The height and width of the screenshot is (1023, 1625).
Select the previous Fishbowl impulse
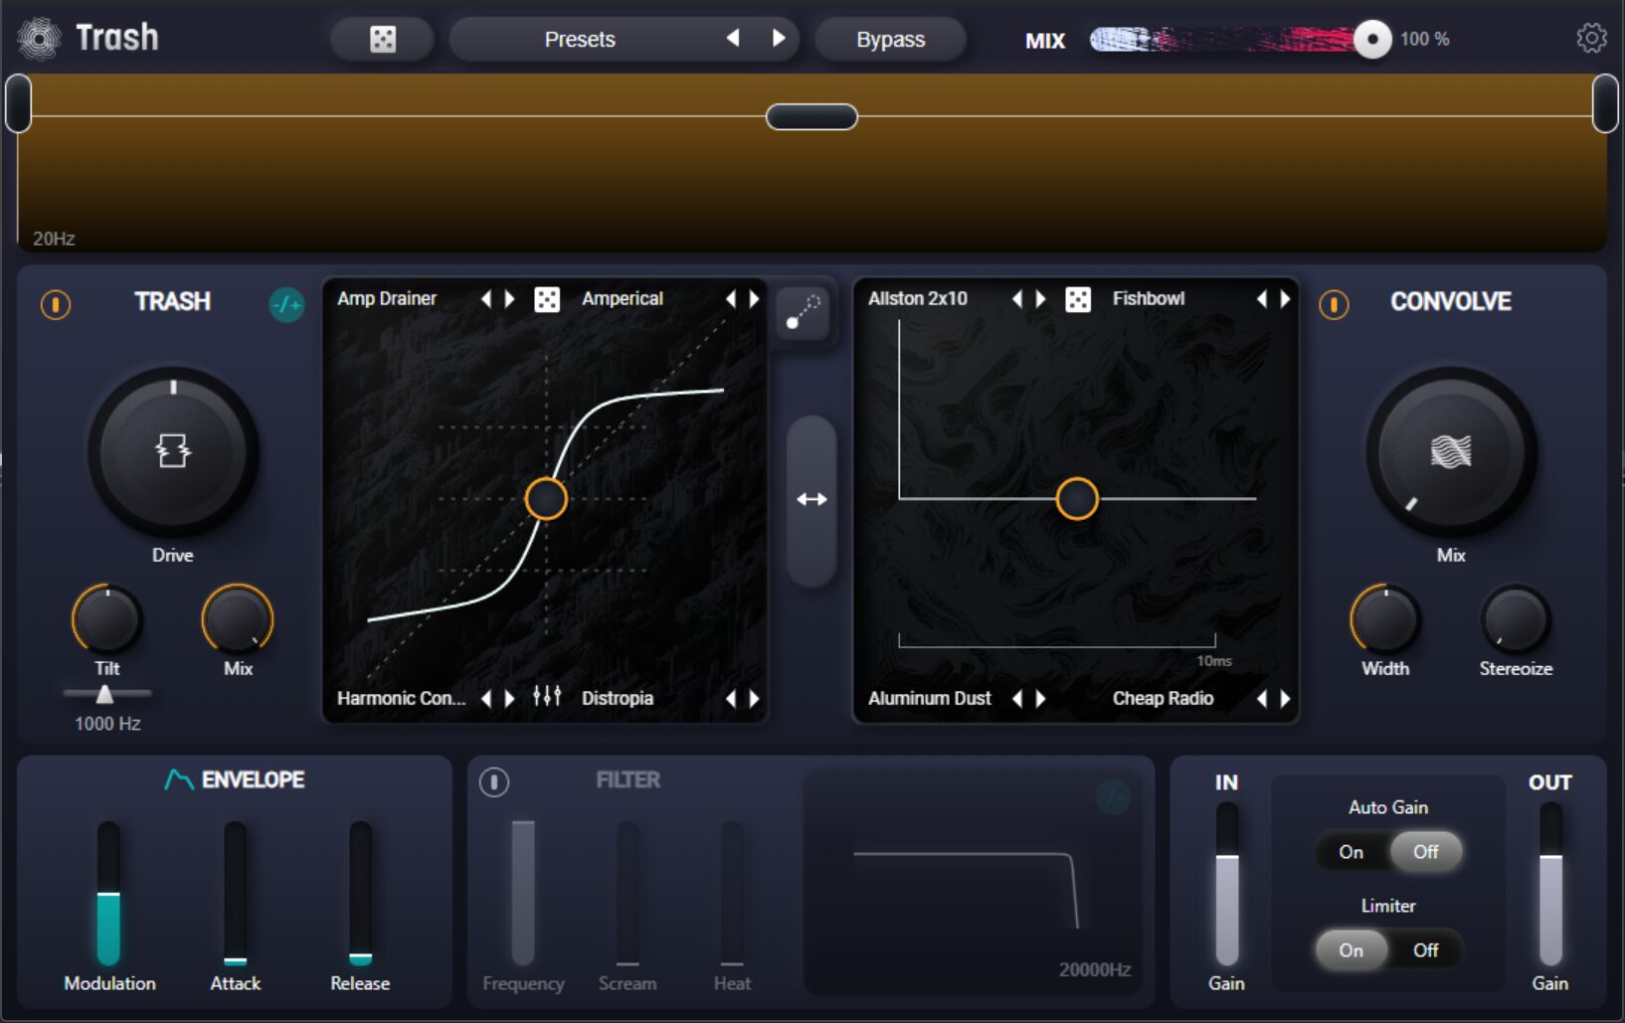[1262, 299]
